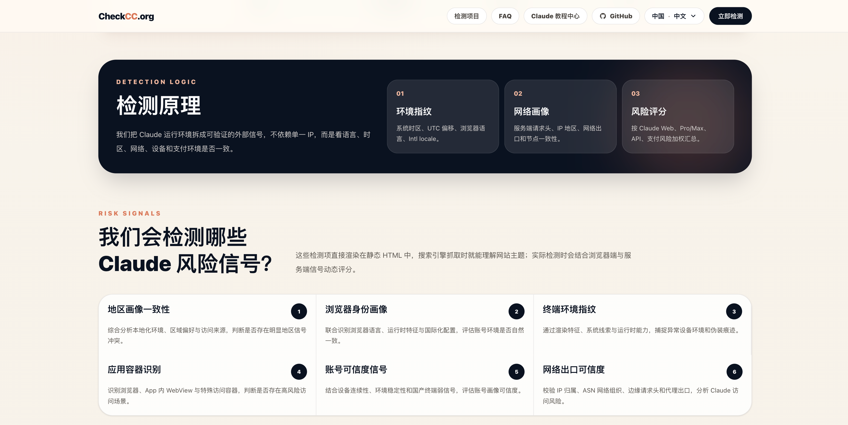Click description starting 服务端请求头、IP 地区
Screen dimensions: 848x425
tap(558, 133)
